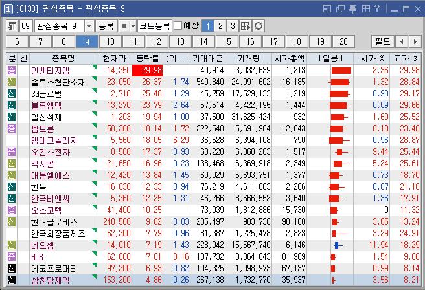
Task: Click the highlighted 29.98 change rate cell
Action: point(148,71)
